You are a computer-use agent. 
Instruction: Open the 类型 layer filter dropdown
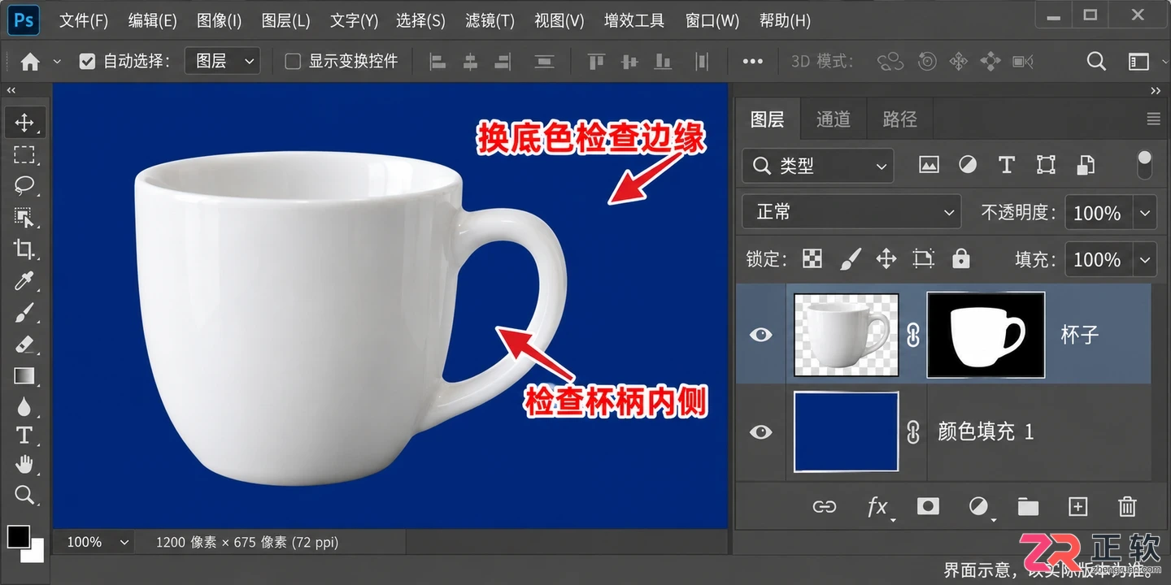coord(818,166)
